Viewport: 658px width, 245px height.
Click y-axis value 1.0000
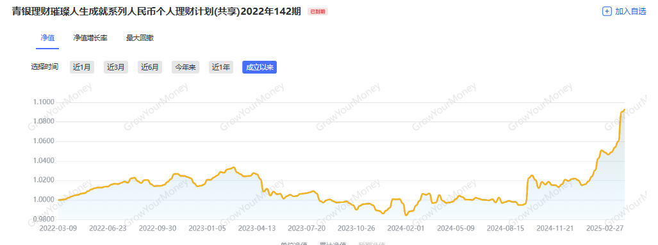43,200
